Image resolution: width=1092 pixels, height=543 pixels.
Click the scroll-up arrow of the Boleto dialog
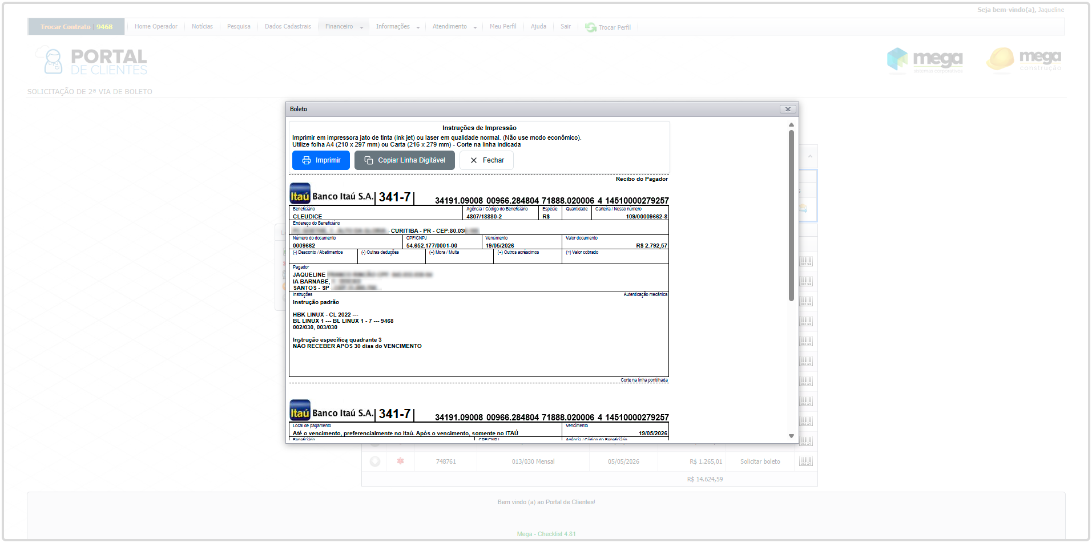coord(791,124)
